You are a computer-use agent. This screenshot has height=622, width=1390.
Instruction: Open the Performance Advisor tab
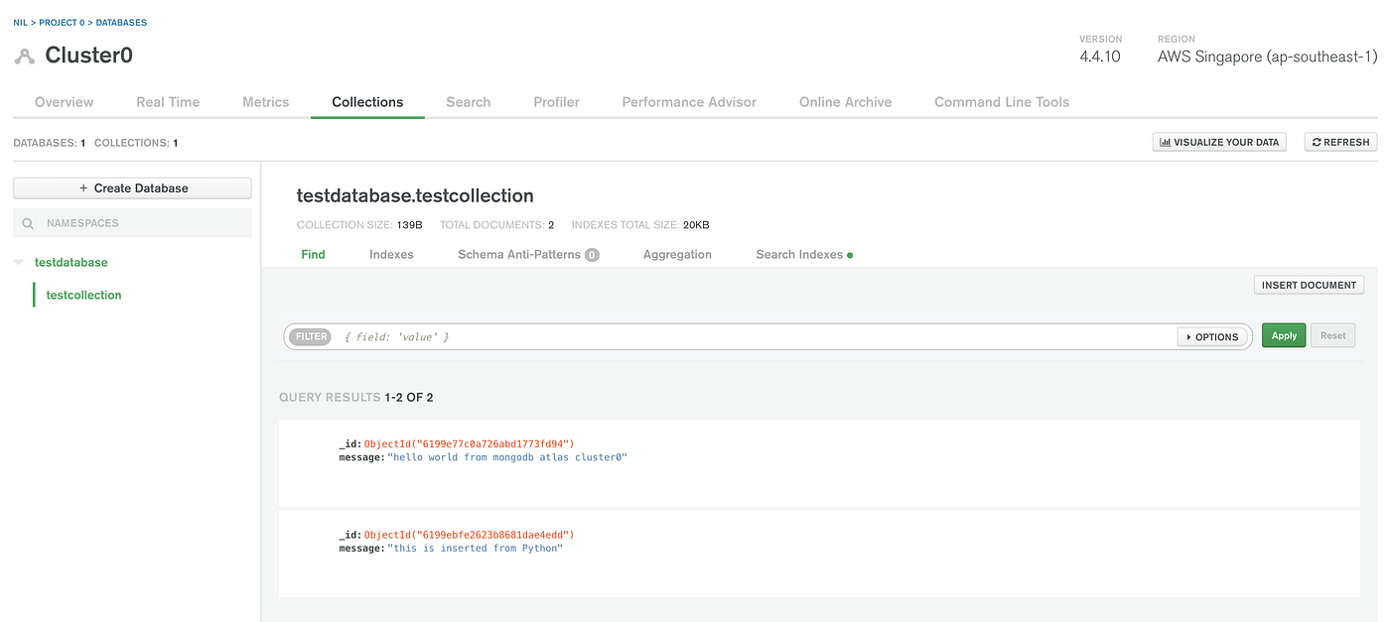pos(689,102)
